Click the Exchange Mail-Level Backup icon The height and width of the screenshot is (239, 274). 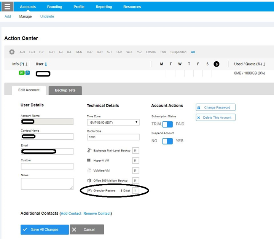pyautogui.click(x=89, y=150)
